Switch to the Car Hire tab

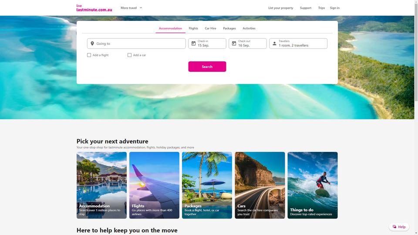click(210, 28)
